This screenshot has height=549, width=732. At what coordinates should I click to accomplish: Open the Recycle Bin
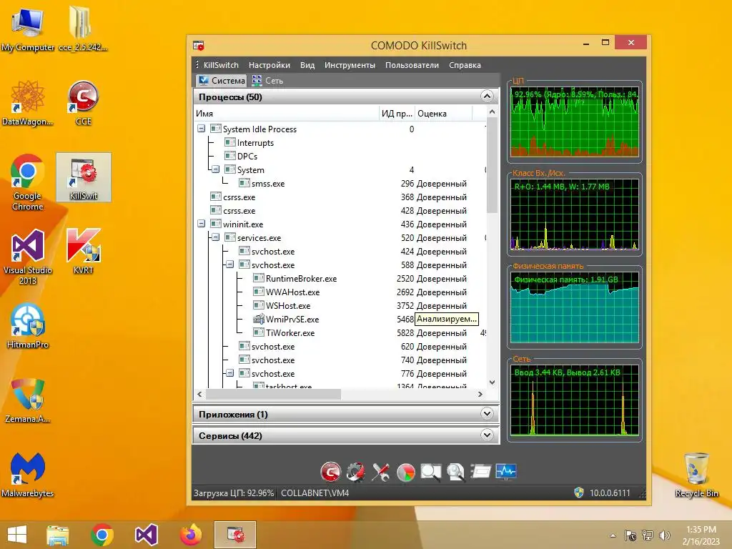(696, 475)
